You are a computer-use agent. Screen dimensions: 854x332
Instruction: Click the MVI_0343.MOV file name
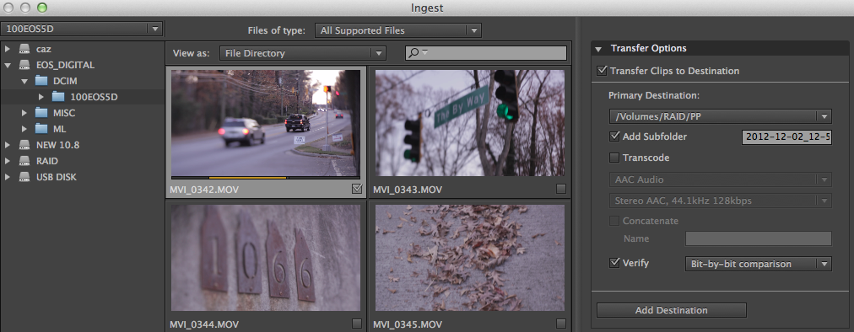pyautogui.click(x=408, y=190)
